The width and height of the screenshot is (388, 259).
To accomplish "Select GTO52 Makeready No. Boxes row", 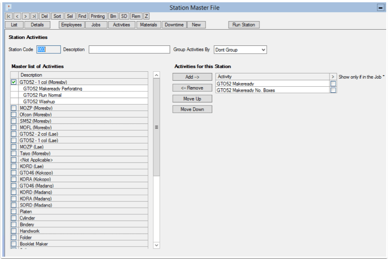I will tap(272, 90).
